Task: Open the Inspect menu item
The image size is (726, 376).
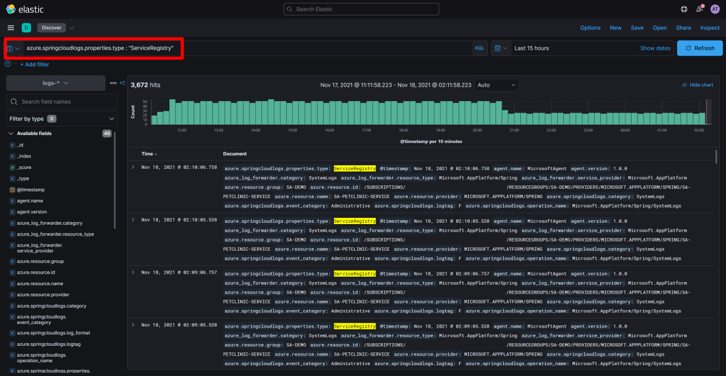Action: (x=710, y=28)
